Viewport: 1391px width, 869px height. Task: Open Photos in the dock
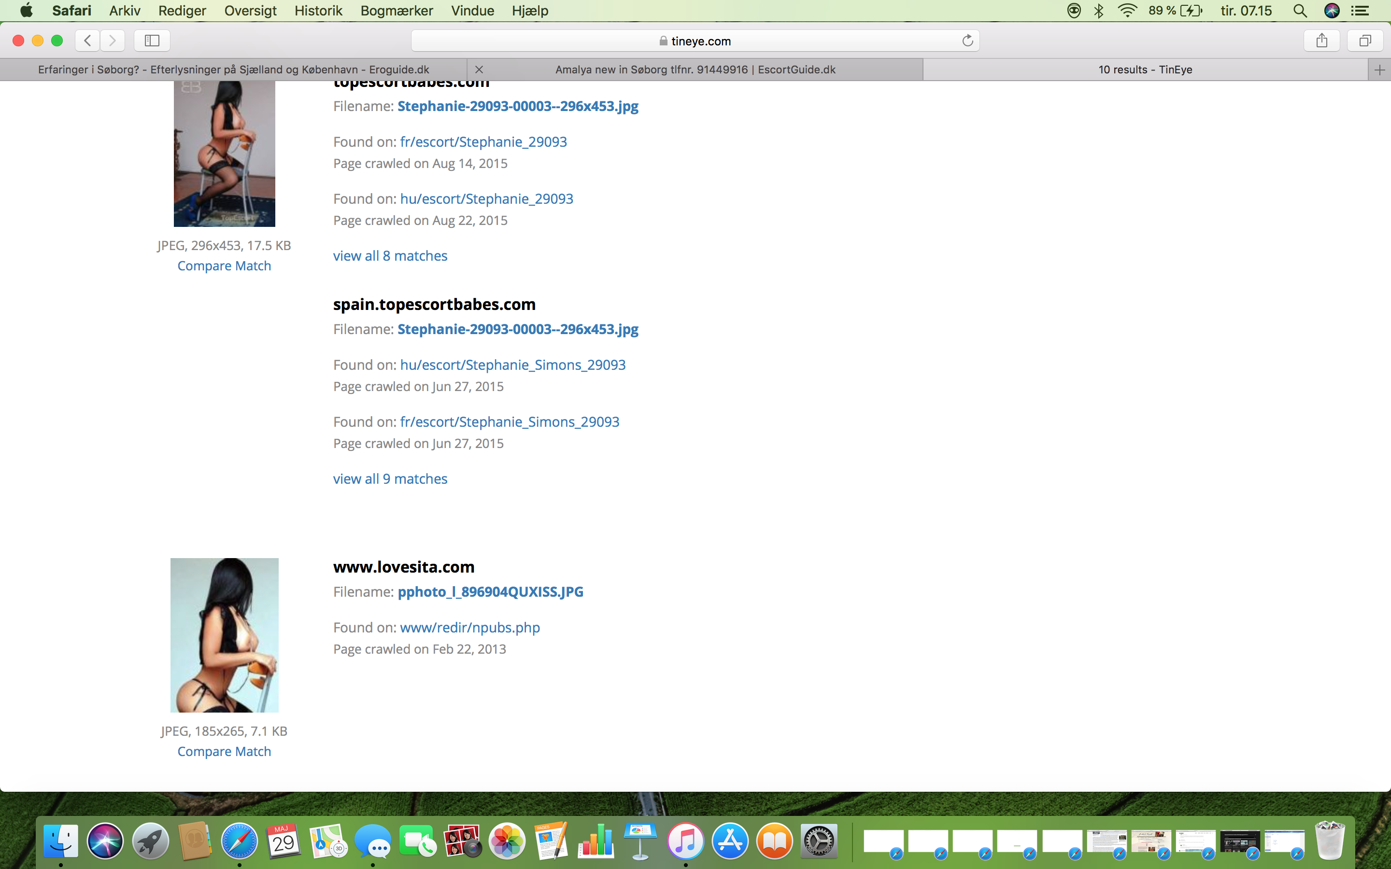(507, 841)
